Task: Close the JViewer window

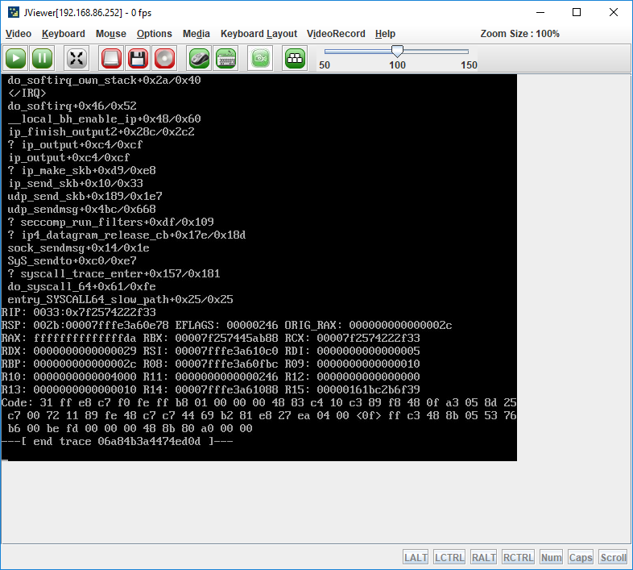Action: [614, 13]
